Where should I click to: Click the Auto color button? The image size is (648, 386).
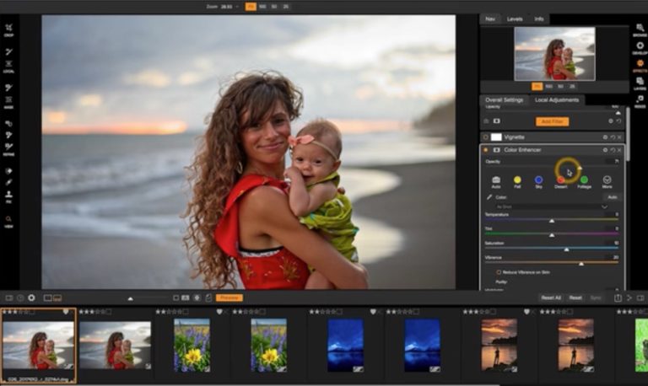coord(612,197)
